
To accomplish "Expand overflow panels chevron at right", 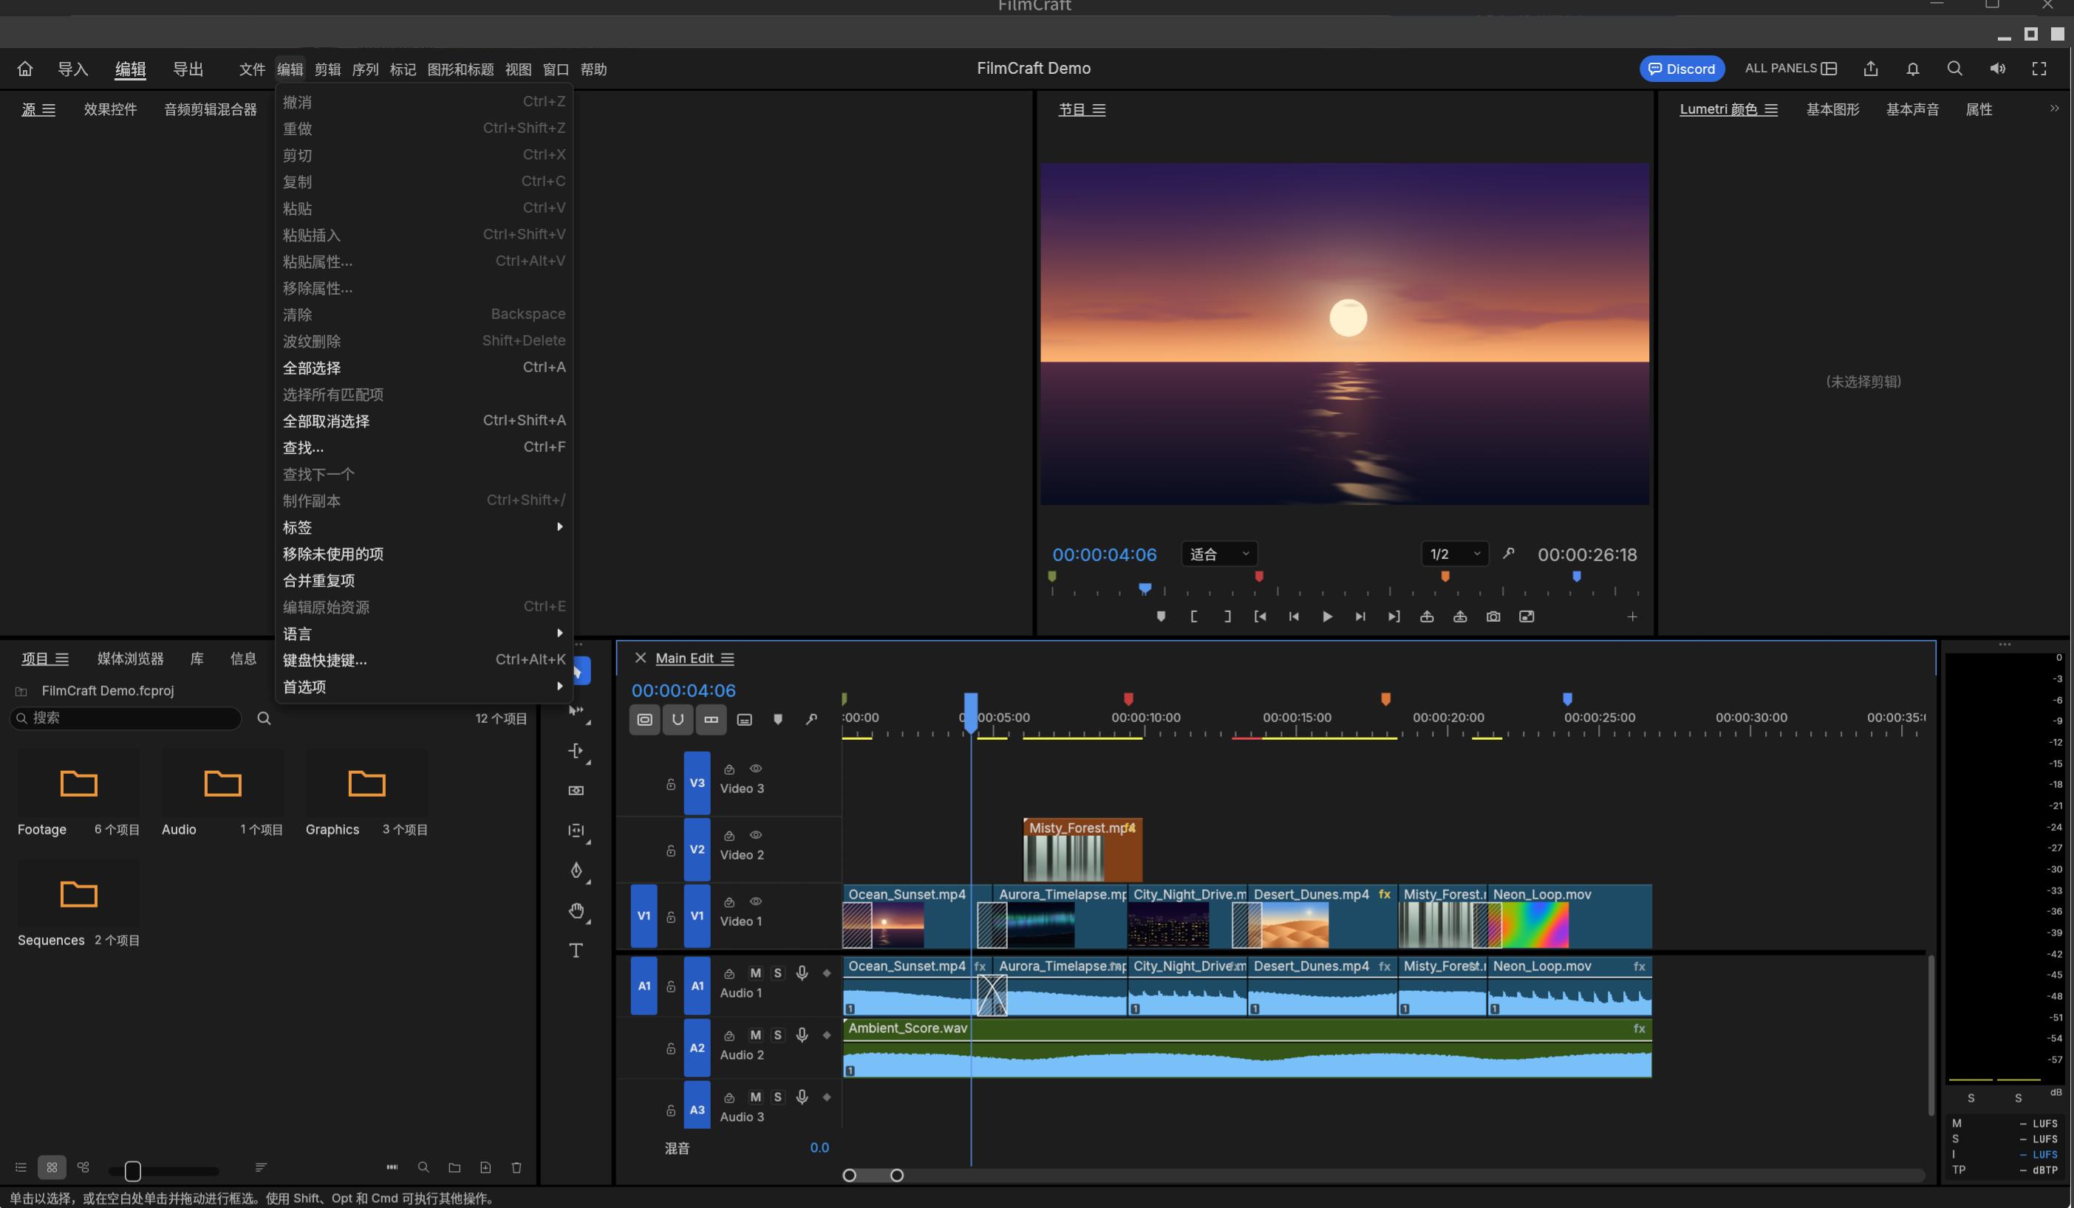I will pyautogui.click(x=2054, y=109).
